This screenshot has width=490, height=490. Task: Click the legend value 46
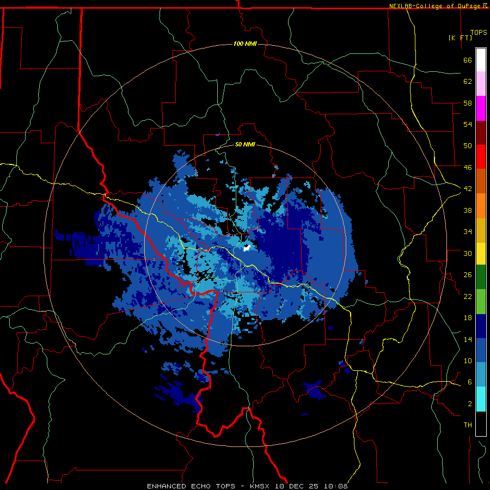click(x=468, y=168)
